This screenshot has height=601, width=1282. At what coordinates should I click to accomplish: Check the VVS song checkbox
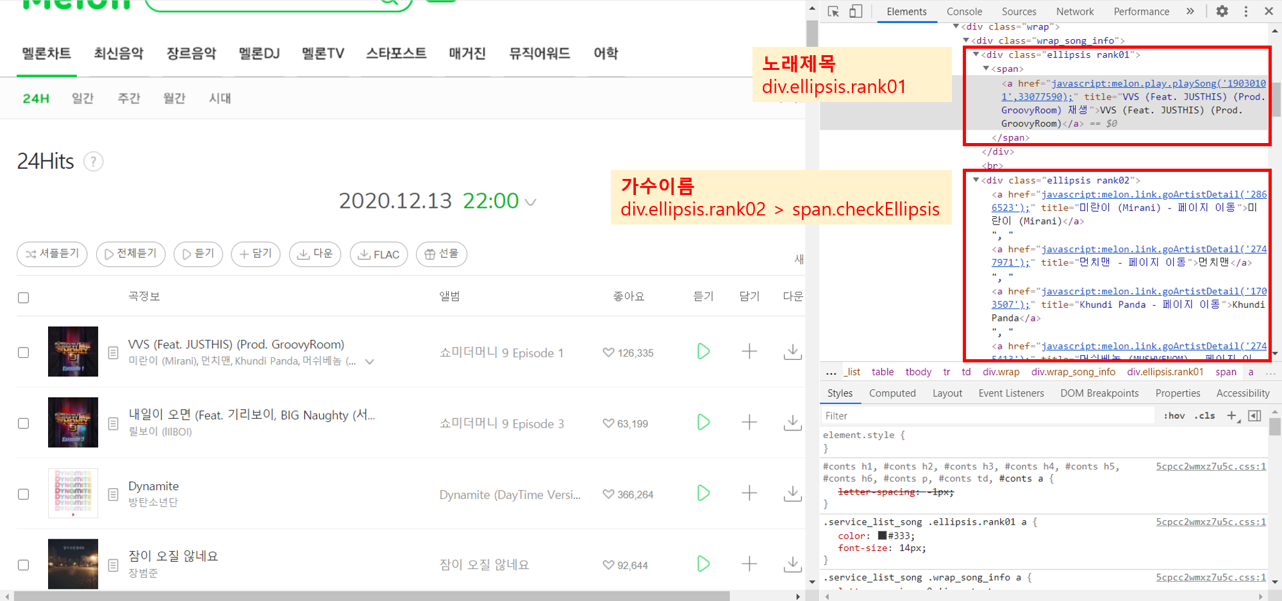point(24,353)
